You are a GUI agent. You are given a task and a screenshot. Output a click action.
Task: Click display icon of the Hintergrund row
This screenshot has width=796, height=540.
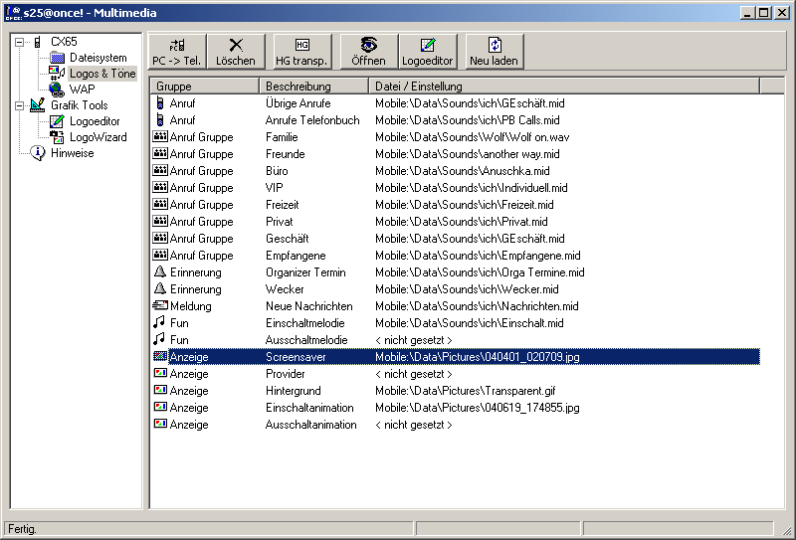click(160, 390)
